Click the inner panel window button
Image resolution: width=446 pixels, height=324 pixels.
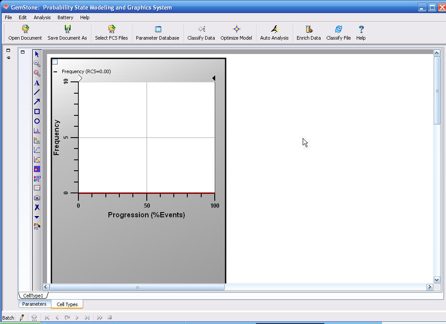pyautogui.click(x=23, y=52)
